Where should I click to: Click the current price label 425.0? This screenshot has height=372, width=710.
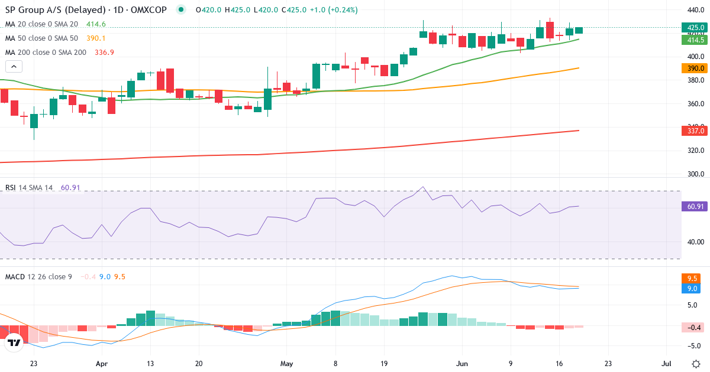click(693, 27)
